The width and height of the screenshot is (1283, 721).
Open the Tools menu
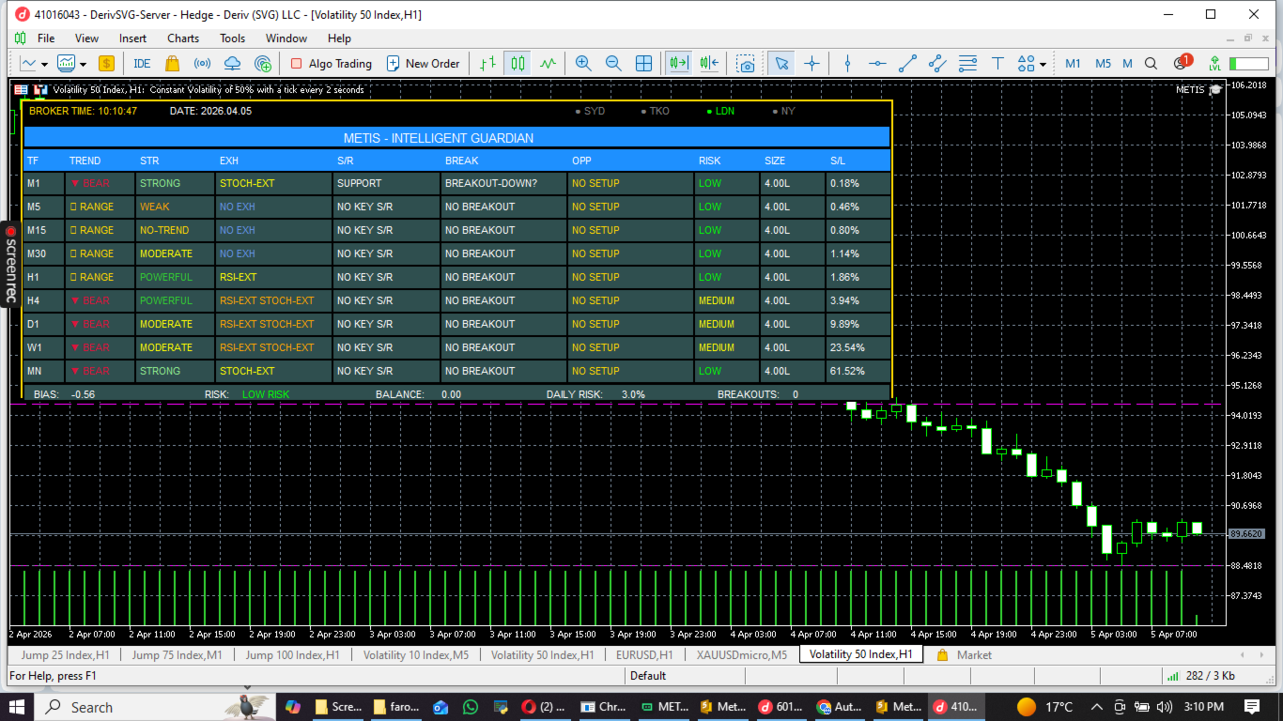(x=232, y=38)
